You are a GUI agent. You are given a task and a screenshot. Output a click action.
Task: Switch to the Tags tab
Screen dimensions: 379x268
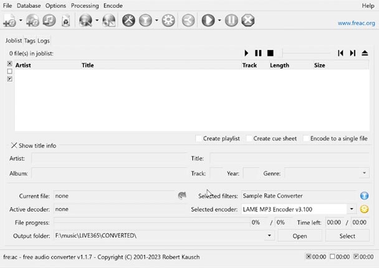coord(29,41)
